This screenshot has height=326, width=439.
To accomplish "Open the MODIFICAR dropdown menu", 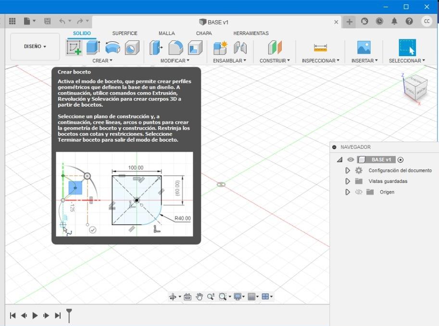I will tap(175, 60).
